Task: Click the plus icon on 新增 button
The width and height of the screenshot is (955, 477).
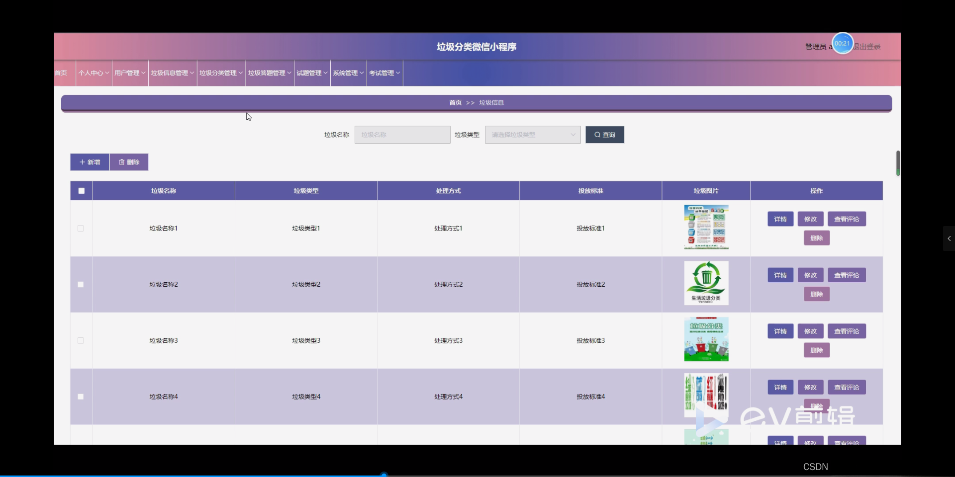Action: 83,161
